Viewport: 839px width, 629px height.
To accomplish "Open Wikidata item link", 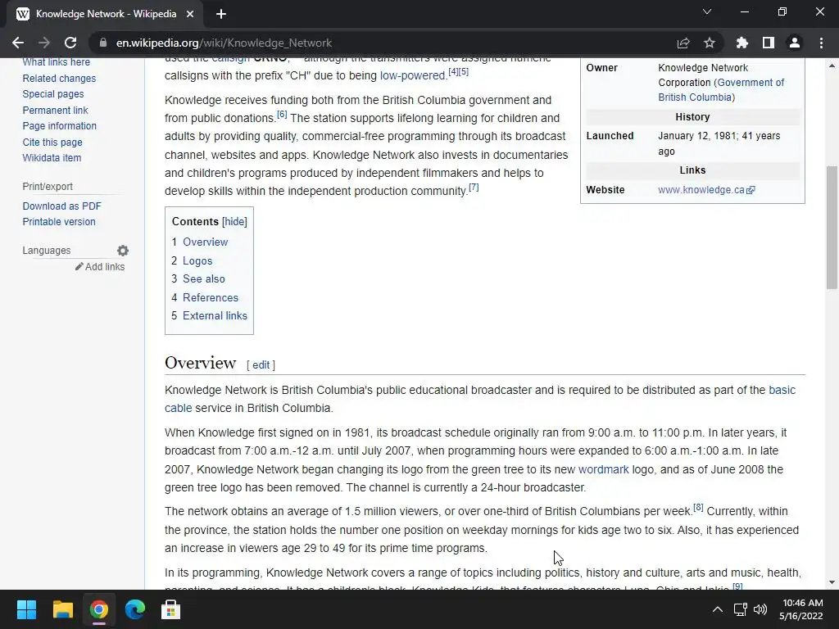I will 52,158.
